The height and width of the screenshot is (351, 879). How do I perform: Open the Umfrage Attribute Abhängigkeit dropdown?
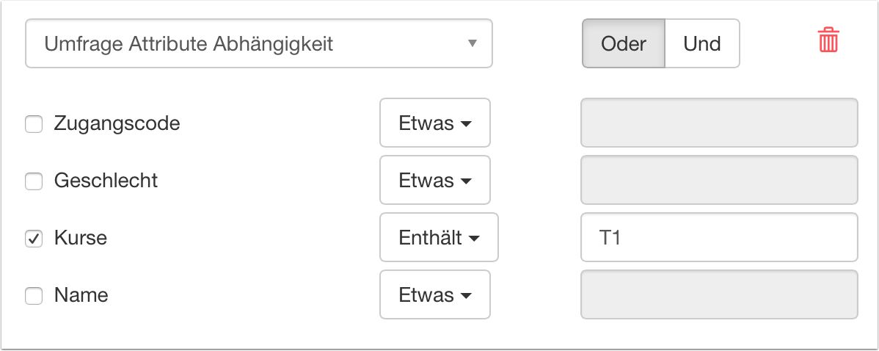tap(258, 43)
